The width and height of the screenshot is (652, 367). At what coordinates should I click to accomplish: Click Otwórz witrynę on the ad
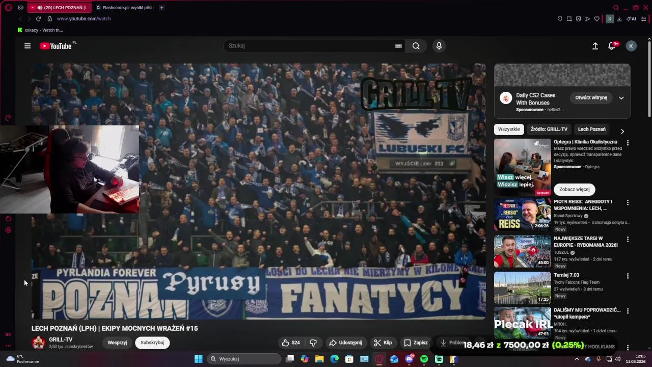pos(591,98)
